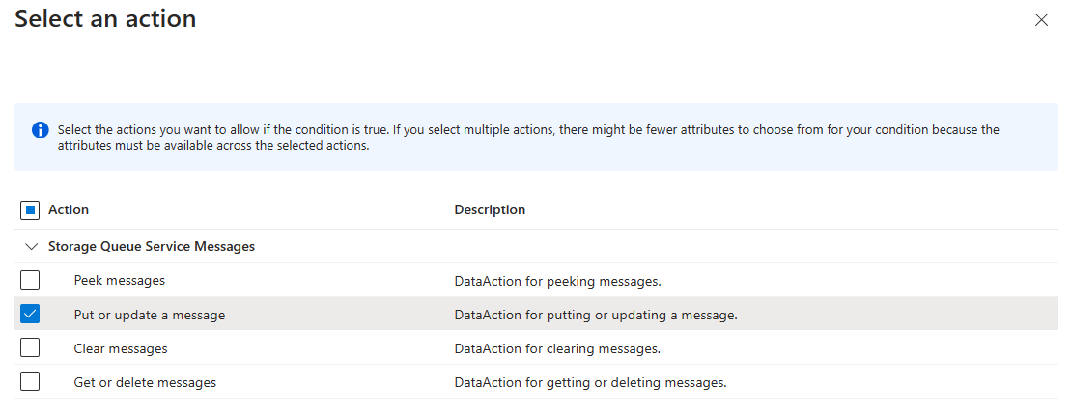Select the Storage Queue Service Messages group label
Image resolution: width=1071 pixels, height=414 pixels.
point(152,247)
